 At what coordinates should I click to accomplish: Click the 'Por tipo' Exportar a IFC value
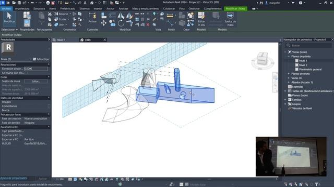[29, 140]
